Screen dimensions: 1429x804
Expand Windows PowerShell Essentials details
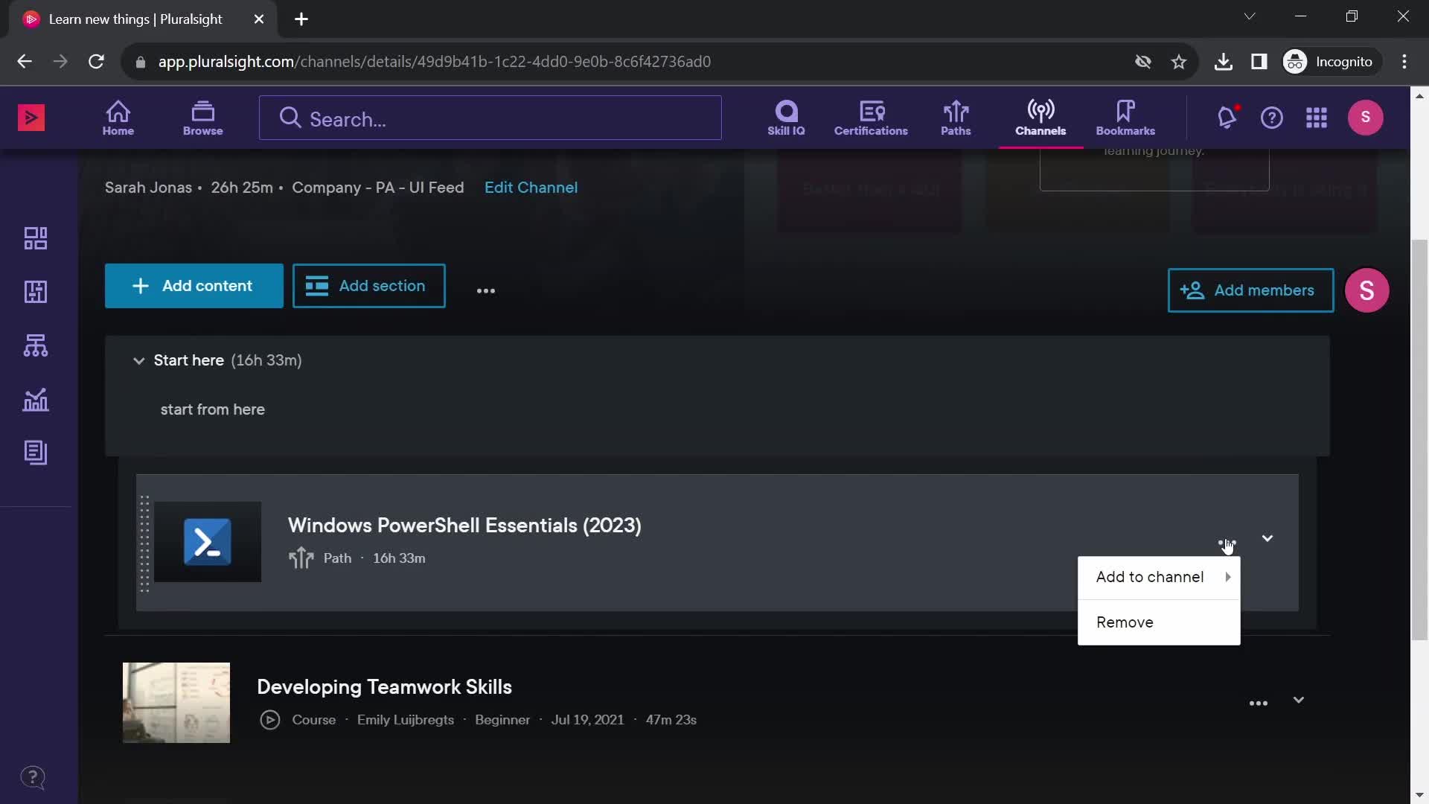[x=1267, y=538]
